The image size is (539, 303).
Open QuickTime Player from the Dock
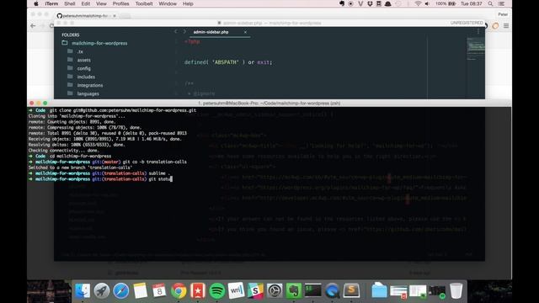coord(333,290)
